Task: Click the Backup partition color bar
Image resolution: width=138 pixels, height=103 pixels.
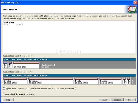Action: point(110,79)
